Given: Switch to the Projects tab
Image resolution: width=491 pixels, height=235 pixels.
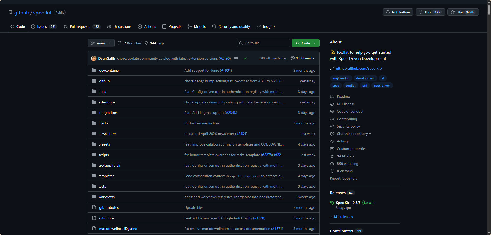Looking at the screenshot, I should [x=172, y=26].
